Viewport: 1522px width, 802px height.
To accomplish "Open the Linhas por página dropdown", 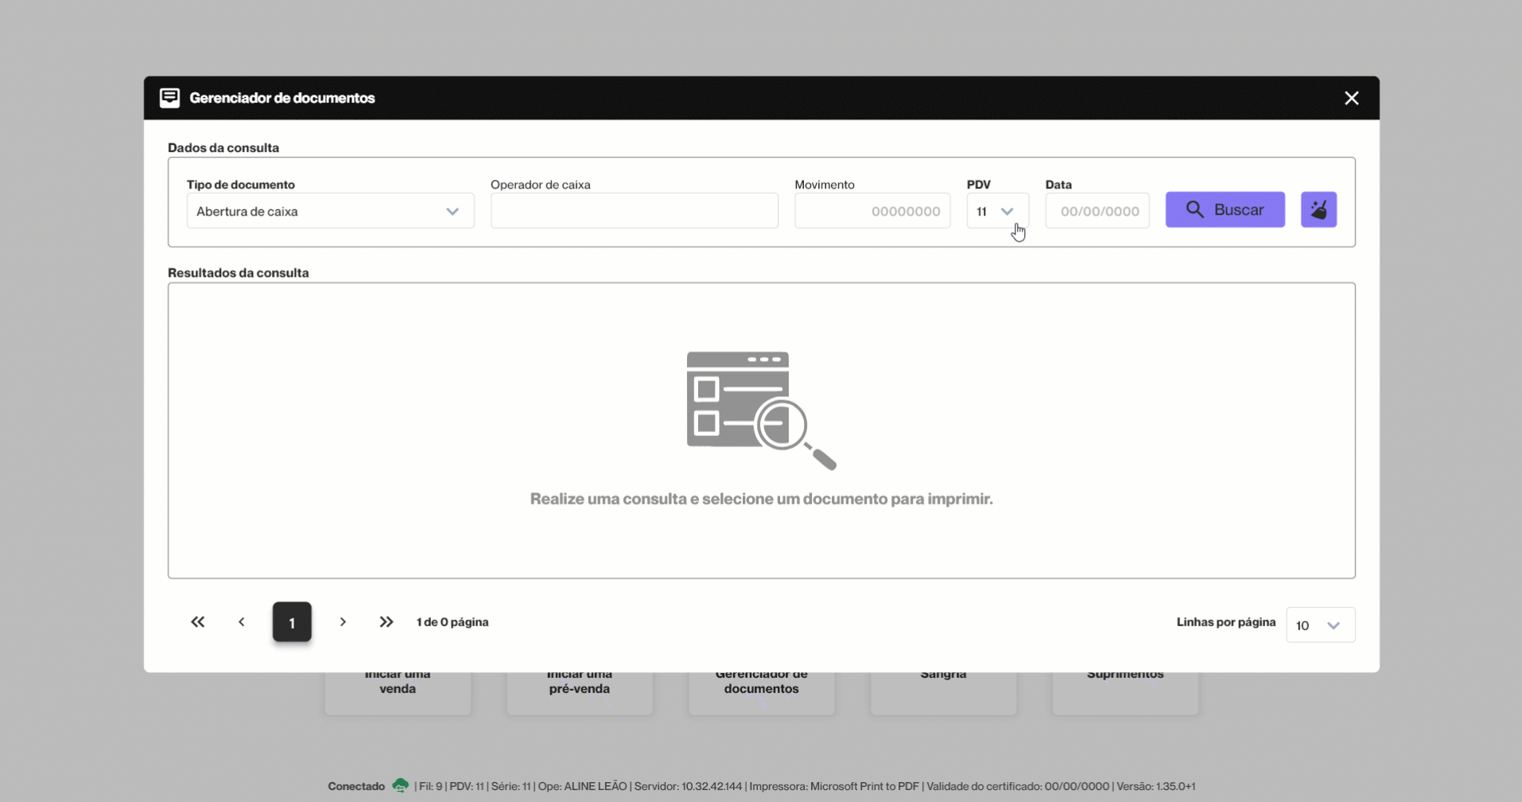I will click(x=1320, y=625).
